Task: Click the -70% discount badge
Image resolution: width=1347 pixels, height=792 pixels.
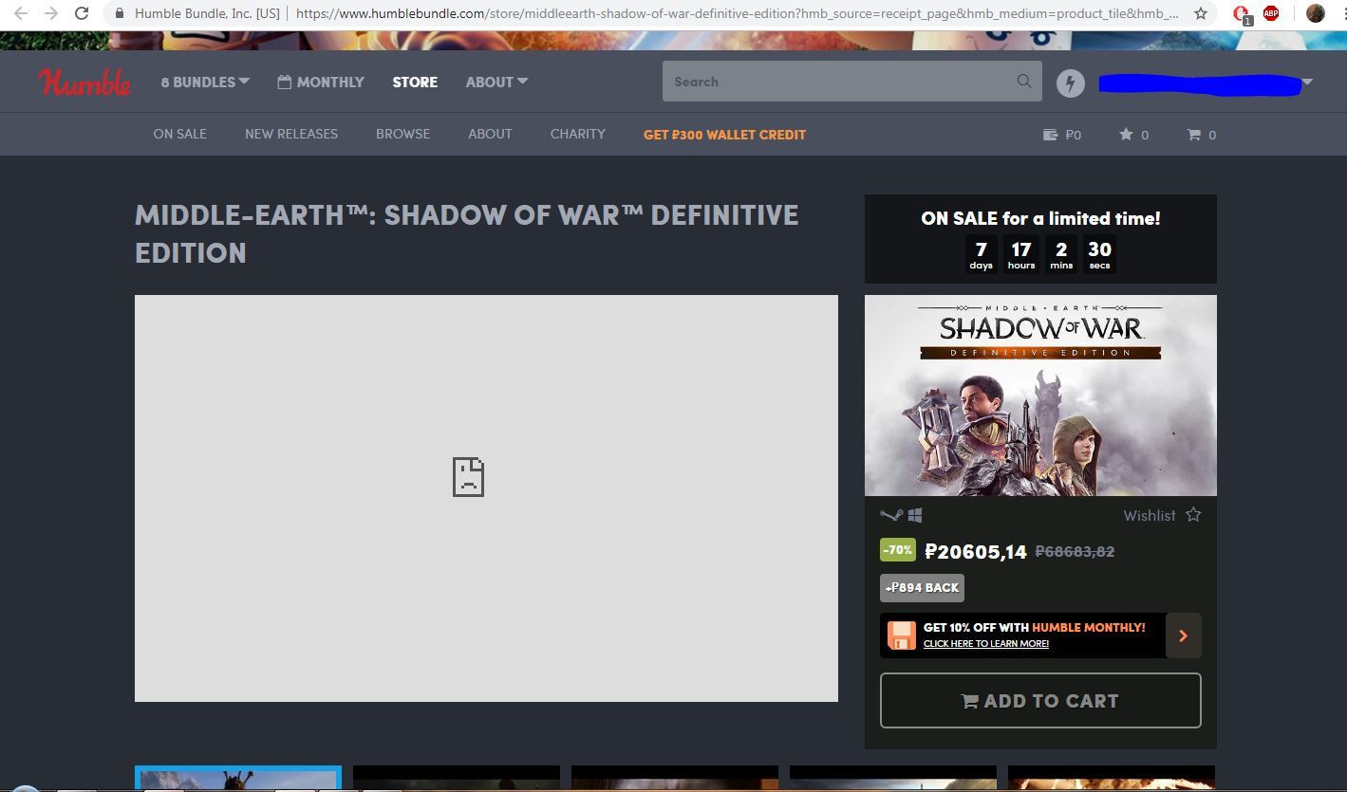Action: click(898, 550)
